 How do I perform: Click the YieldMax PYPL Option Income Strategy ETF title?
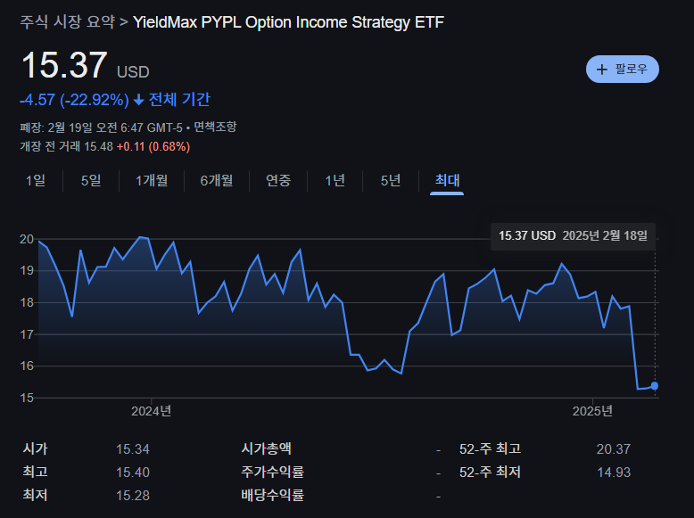click(x=288, y=22)
